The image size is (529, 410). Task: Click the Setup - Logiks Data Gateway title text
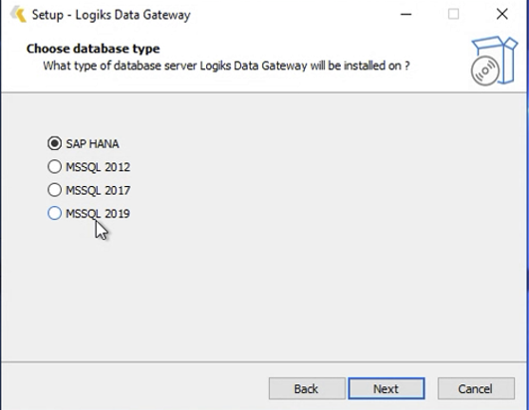tap(111, 15)
